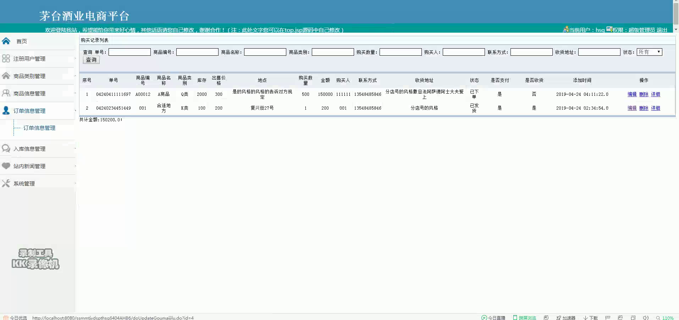679x320 pixels.
Task: Open the 状态 dropdown showing 所有
Action: click(650, 52)
